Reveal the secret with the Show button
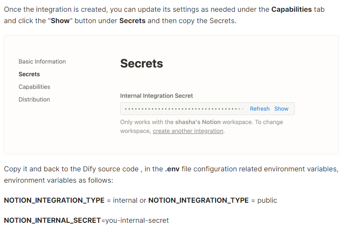The width and height of the screenshot is (352, 228). (x=281, y=109)
